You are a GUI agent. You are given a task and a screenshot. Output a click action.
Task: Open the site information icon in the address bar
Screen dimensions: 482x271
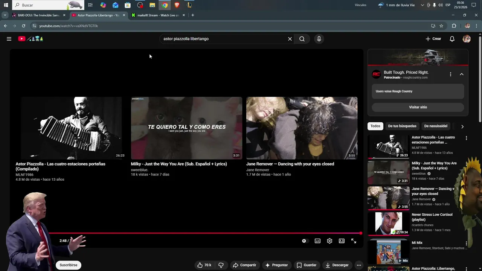[x=34, y=26]
